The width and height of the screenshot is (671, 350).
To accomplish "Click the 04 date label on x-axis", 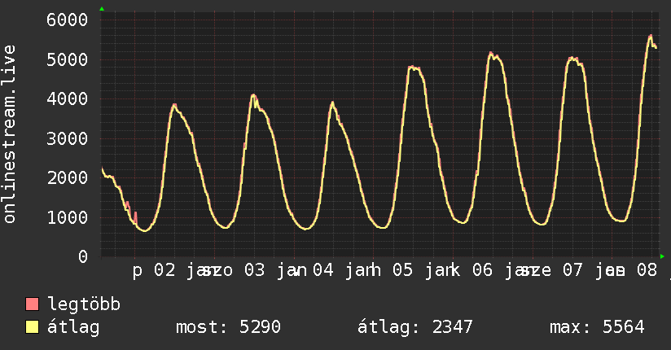I will [323, 270].
